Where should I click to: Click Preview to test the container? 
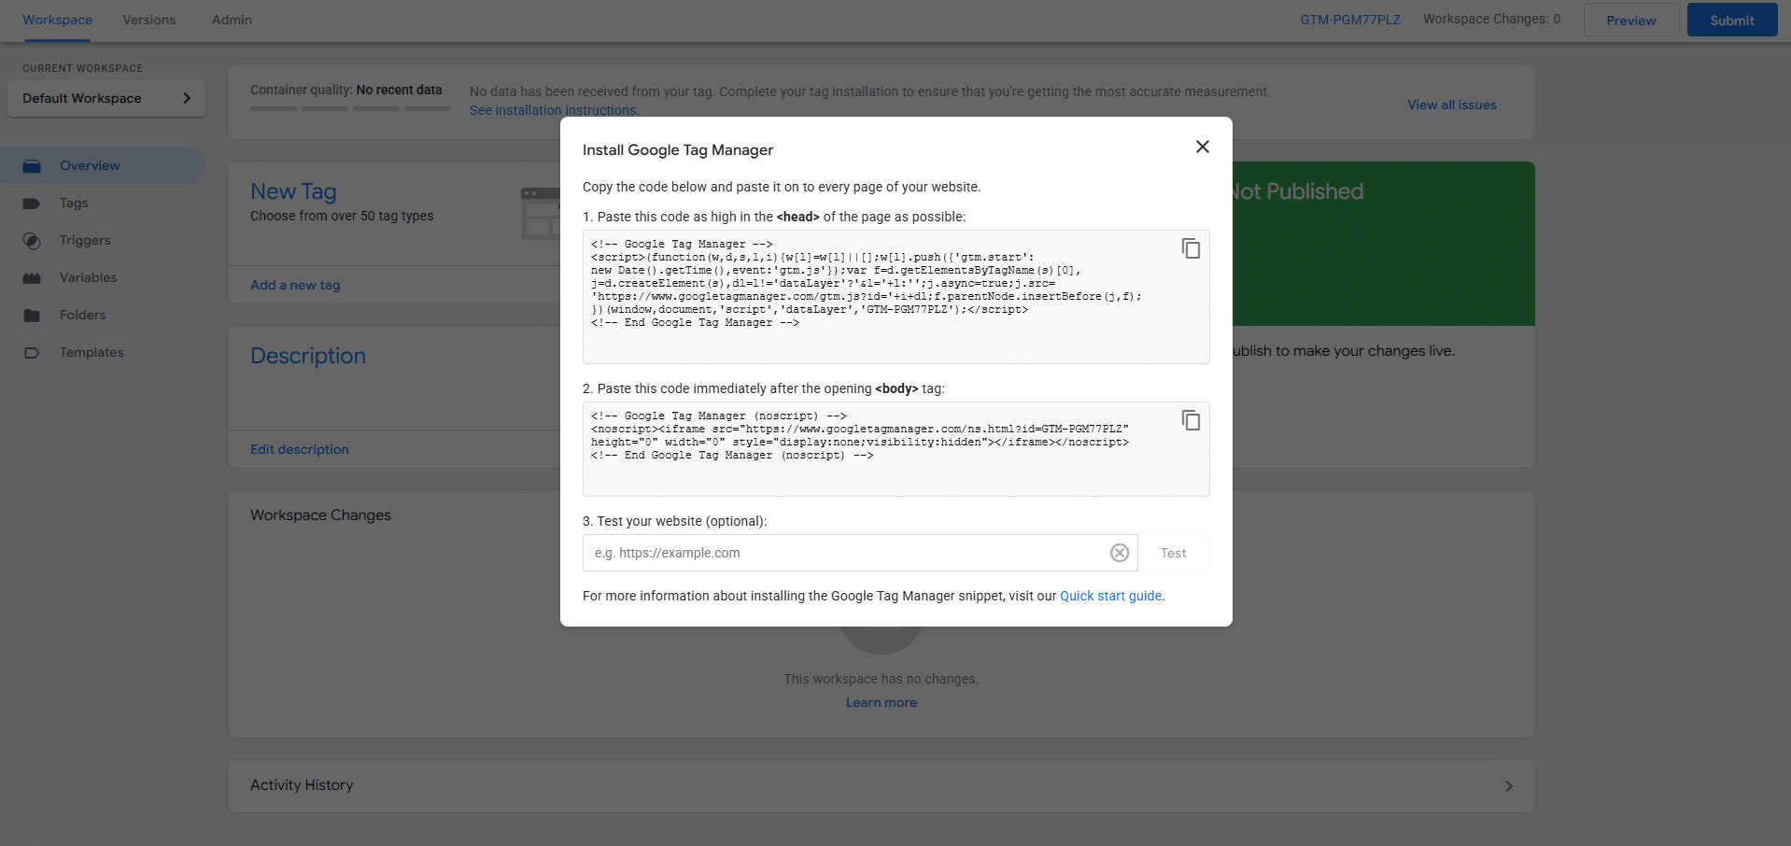(1629, 20)
